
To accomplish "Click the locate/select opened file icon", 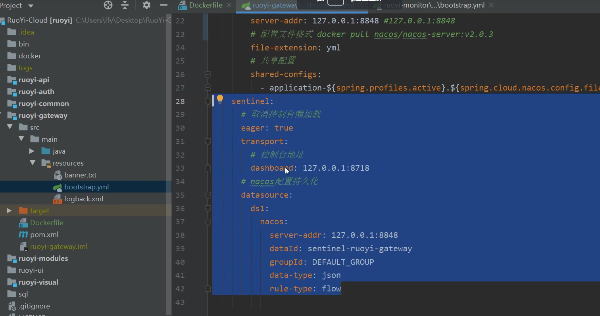I will 108,5.
